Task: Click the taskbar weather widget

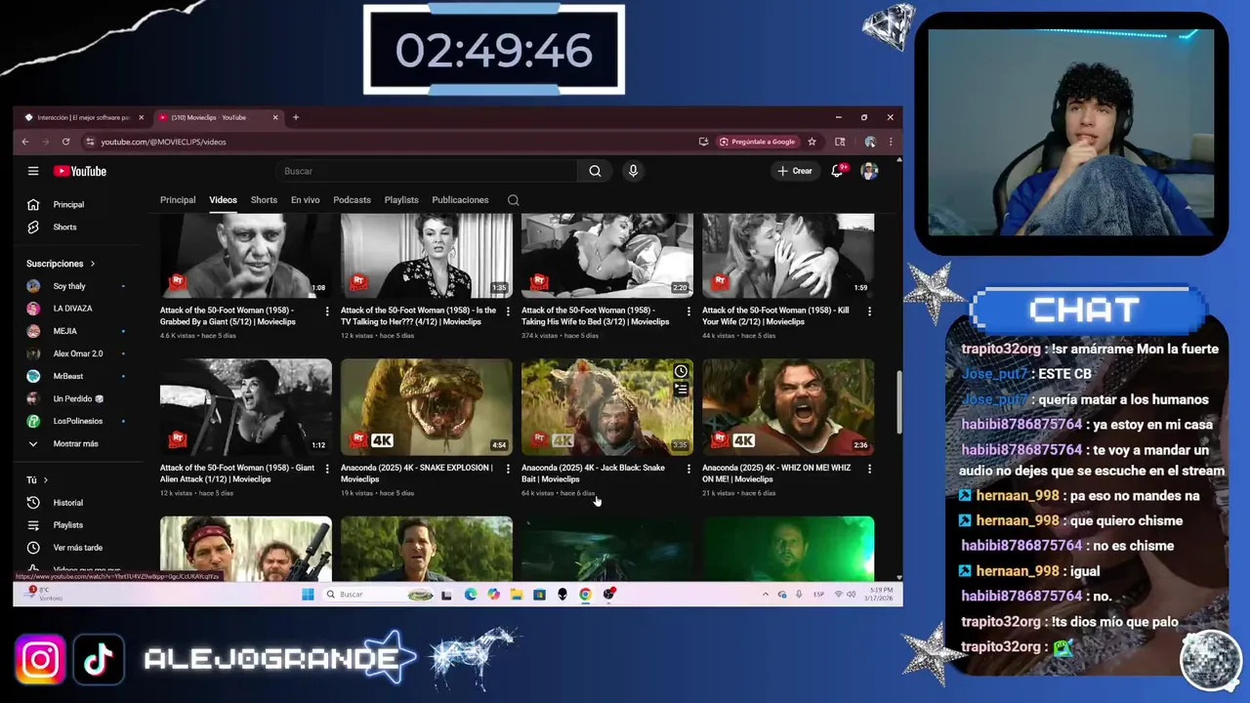Action: (45, 594)
